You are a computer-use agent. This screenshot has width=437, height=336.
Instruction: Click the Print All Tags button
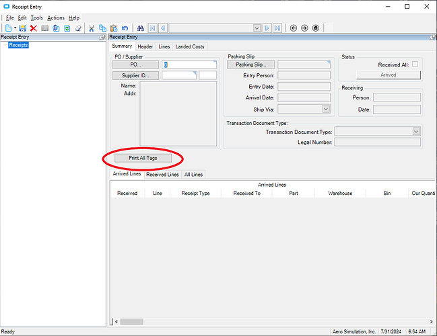click(143, 158)
